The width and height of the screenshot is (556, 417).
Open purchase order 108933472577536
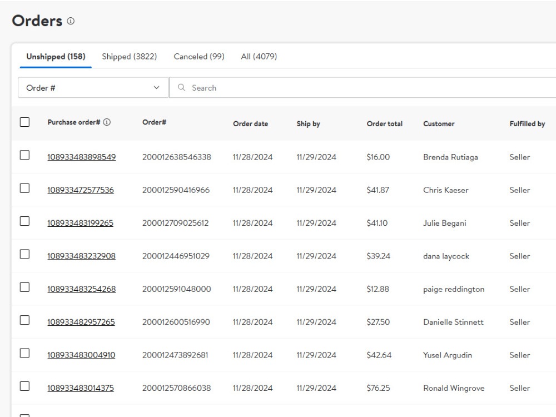click(x=81, y=190)
